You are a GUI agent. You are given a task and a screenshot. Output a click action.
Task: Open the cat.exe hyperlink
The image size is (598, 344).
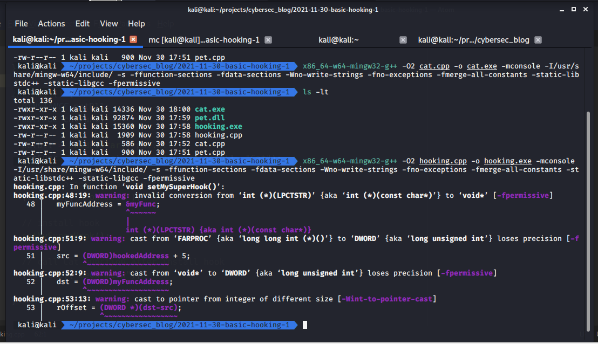(481, 66)
